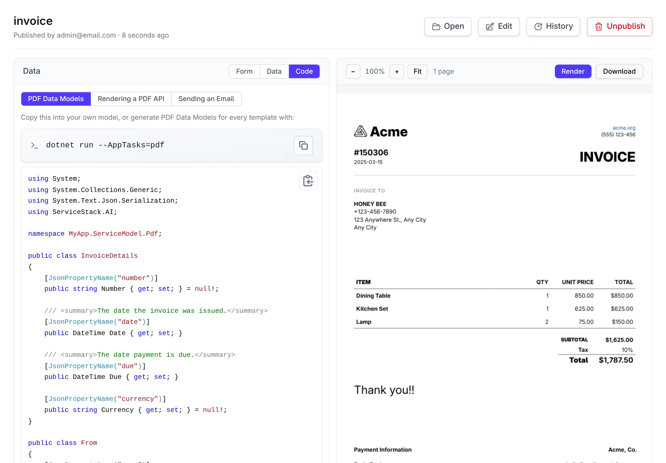Click the trash icon in Unpublish button
666x463 pixels.
pyautogui.click(x=599, y=27)
